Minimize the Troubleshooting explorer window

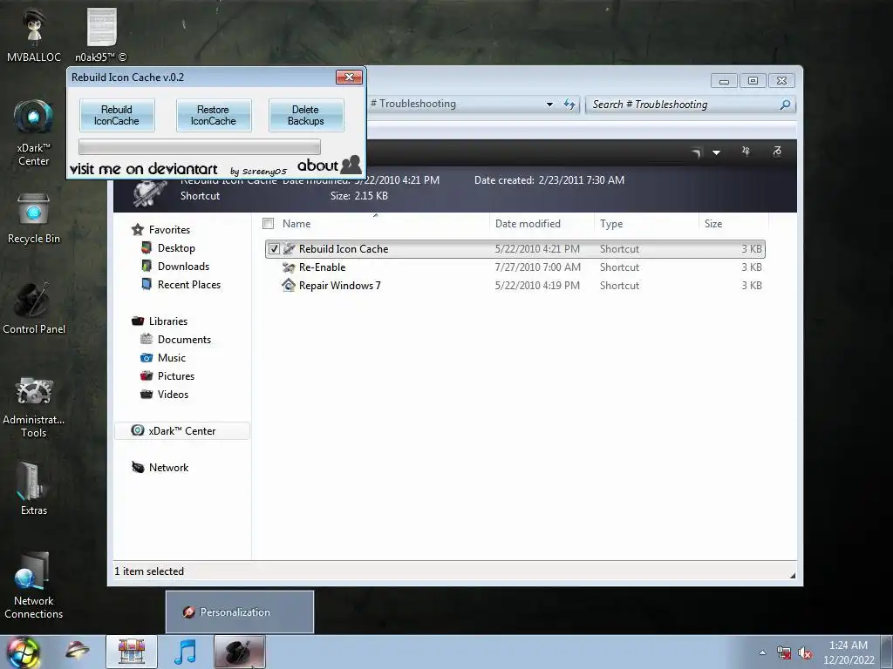tap(724, 81)
